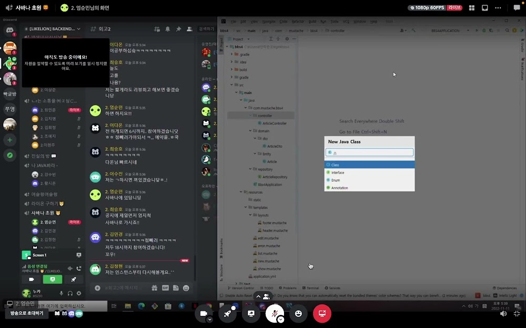Collapse the domain package in project tree
Image resolution: width=526 pixels, height=328 pixels.
250,131
